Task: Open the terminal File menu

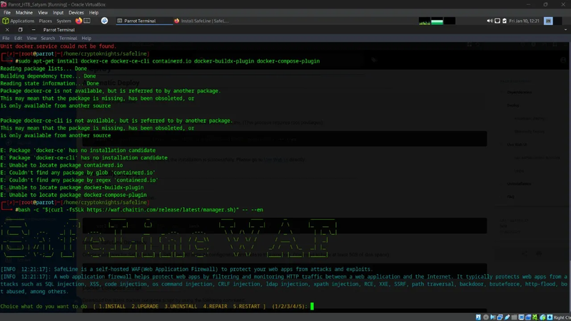Action: (6, 38)
